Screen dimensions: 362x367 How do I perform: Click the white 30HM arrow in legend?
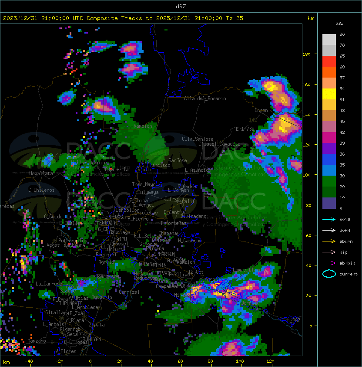(x=329, y=230)
